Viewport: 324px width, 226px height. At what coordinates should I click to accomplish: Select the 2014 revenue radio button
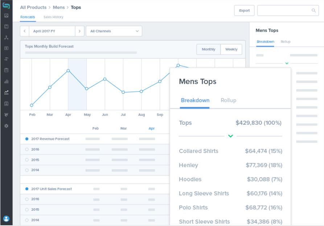point(26,170)
